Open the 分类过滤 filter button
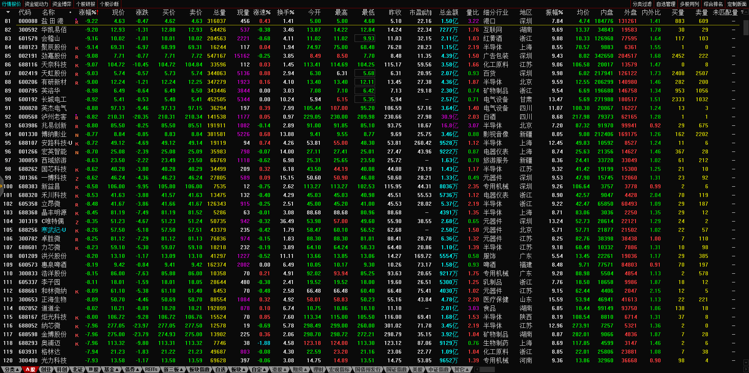Viewport: 749px width, 373px height. point(642,4)
